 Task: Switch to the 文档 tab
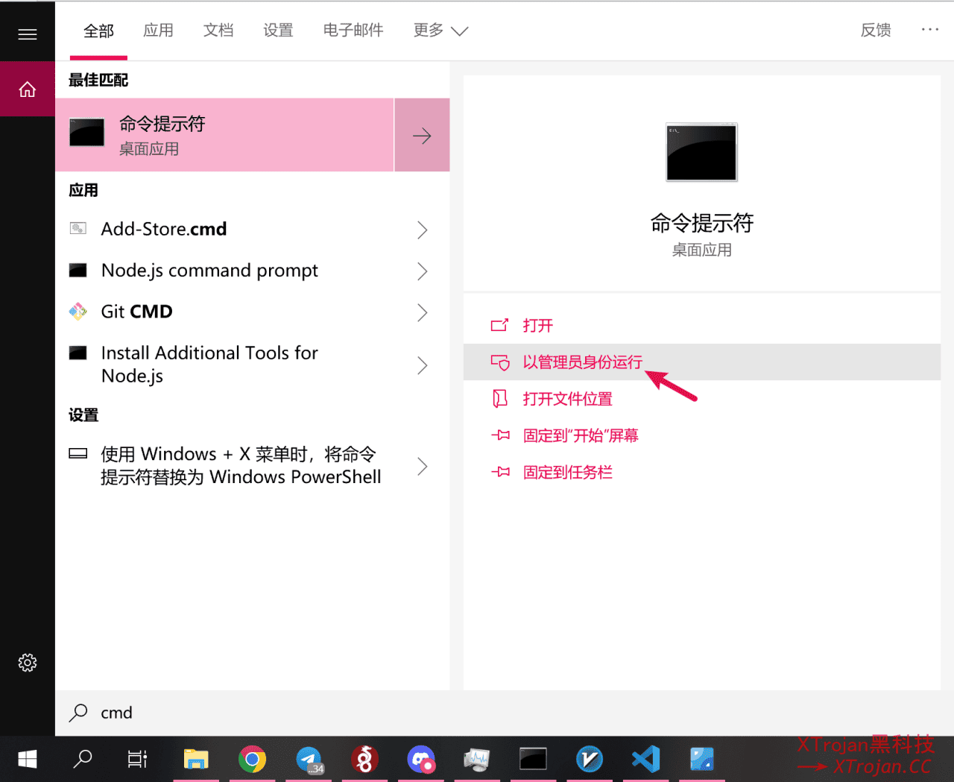[218, 31]
